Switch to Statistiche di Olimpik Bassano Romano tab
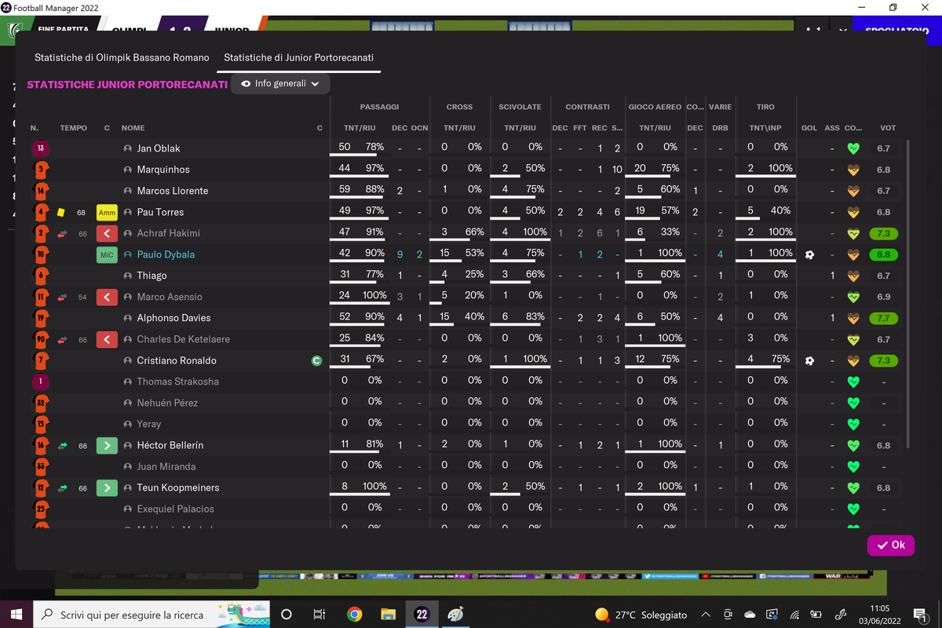 pos(122,57)
